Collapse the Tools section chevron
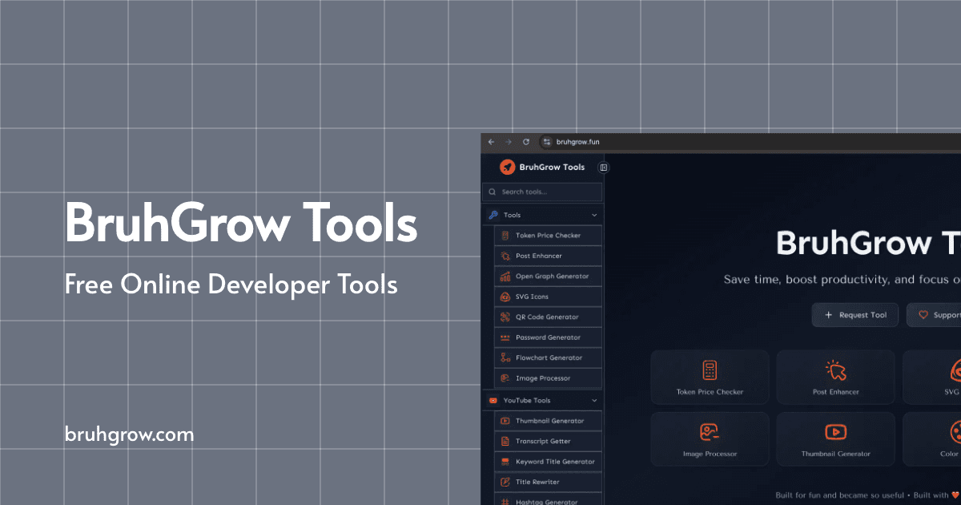961x505 pixels. (x=594, y=216)
